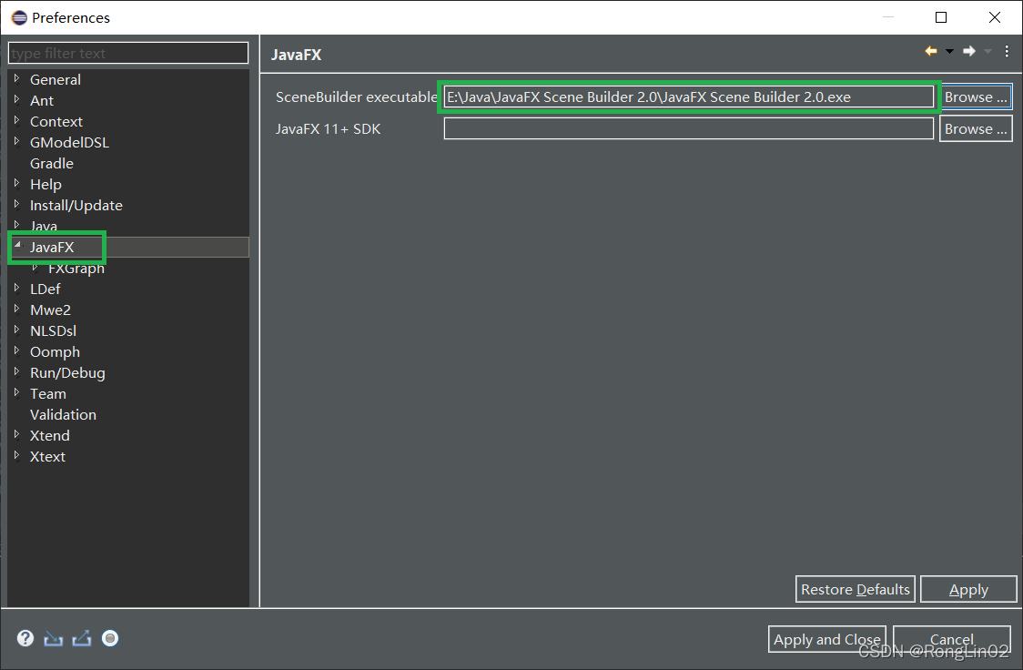Expand the NLSDsl tree node
This screenshot has height=670, width=1023.
pyautogui.click(x=17, y=330)
